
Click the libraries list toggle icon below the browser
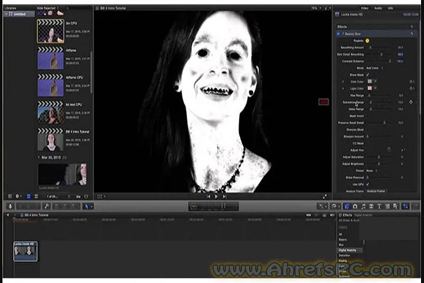[x=10, y=196]
